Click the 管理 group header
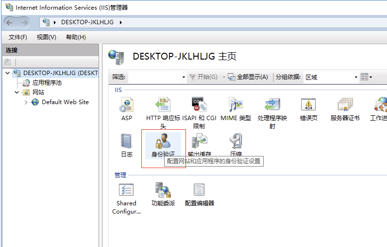Image resolution: width=387 pixels, height=247 pixels. pos(120,175)
